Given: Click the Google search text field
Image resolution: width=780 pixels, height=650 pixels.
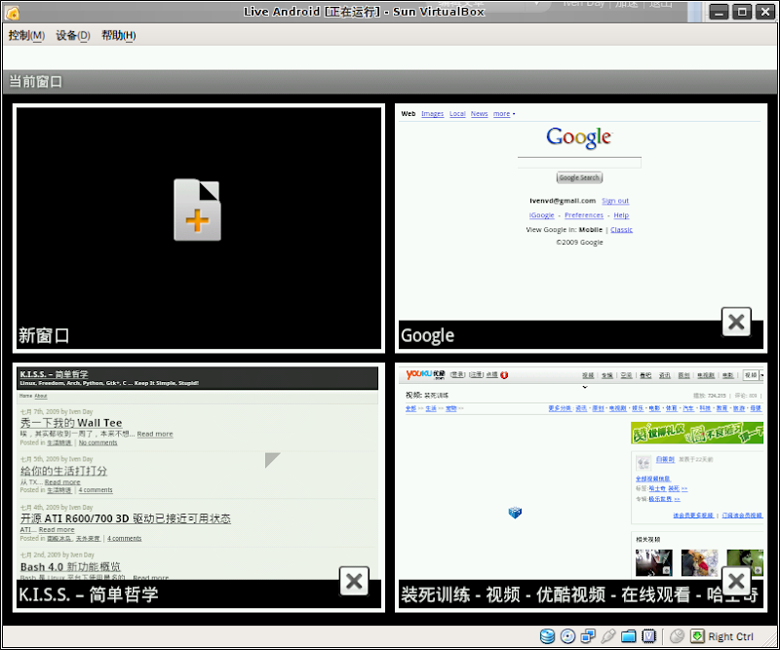Looking at the screenshot, I should [579, 163].
